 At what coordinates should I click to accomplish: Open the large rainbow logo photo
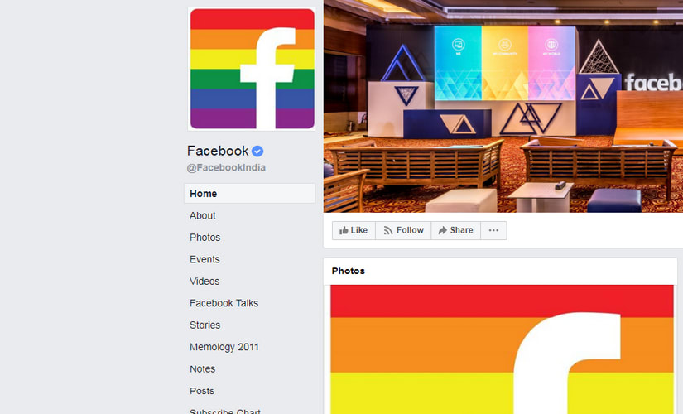(502, 349)
